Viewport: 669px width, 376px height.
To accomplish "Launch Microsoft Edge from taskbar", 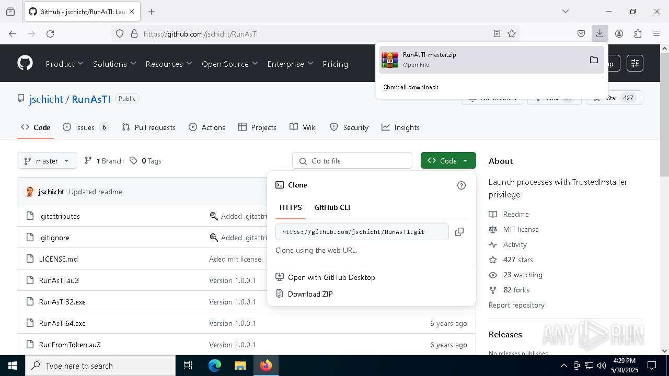I will [x=215, y=366].
